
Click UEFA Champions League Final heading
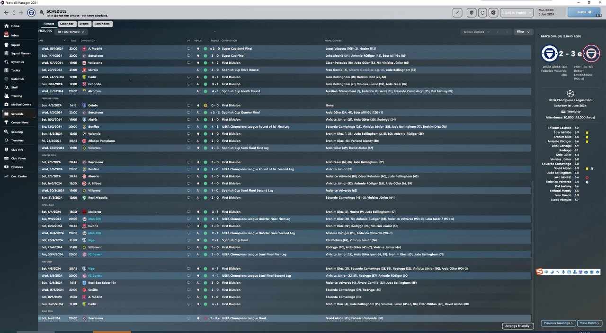tap(570, 100)
